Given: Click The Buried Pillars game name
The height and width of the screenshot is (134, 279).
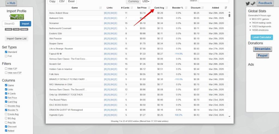Looking at the screenshot, I should point(58,100).
